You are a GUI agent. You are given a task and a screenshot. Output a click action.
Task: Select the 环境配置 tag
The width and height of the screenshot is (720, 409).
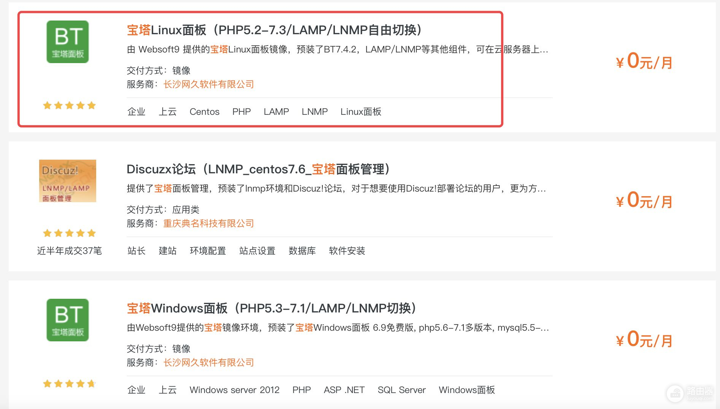click(208, 251)
